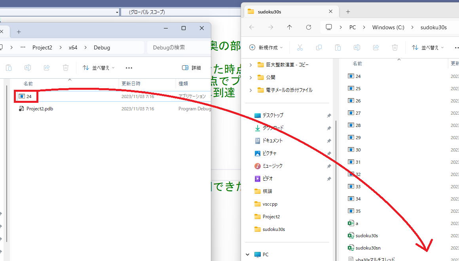
Task: Click the delete trash icon in Debug window
Action: point(66,68)
